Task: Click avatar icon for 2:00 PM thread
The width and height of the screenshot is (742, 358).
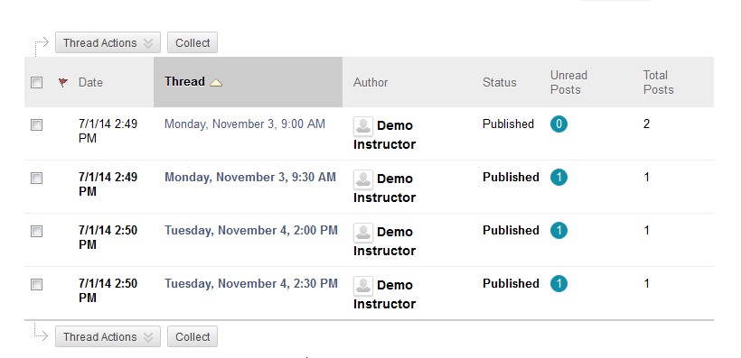Action: [363, 233]
